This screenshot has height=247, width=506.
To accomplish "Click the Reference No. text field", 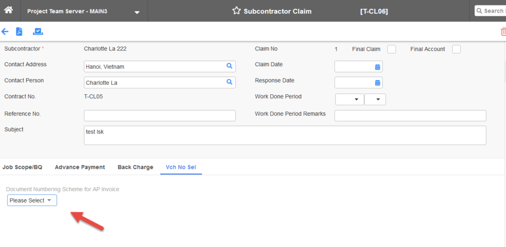I will pyautogui.click(x=160, y=116).
